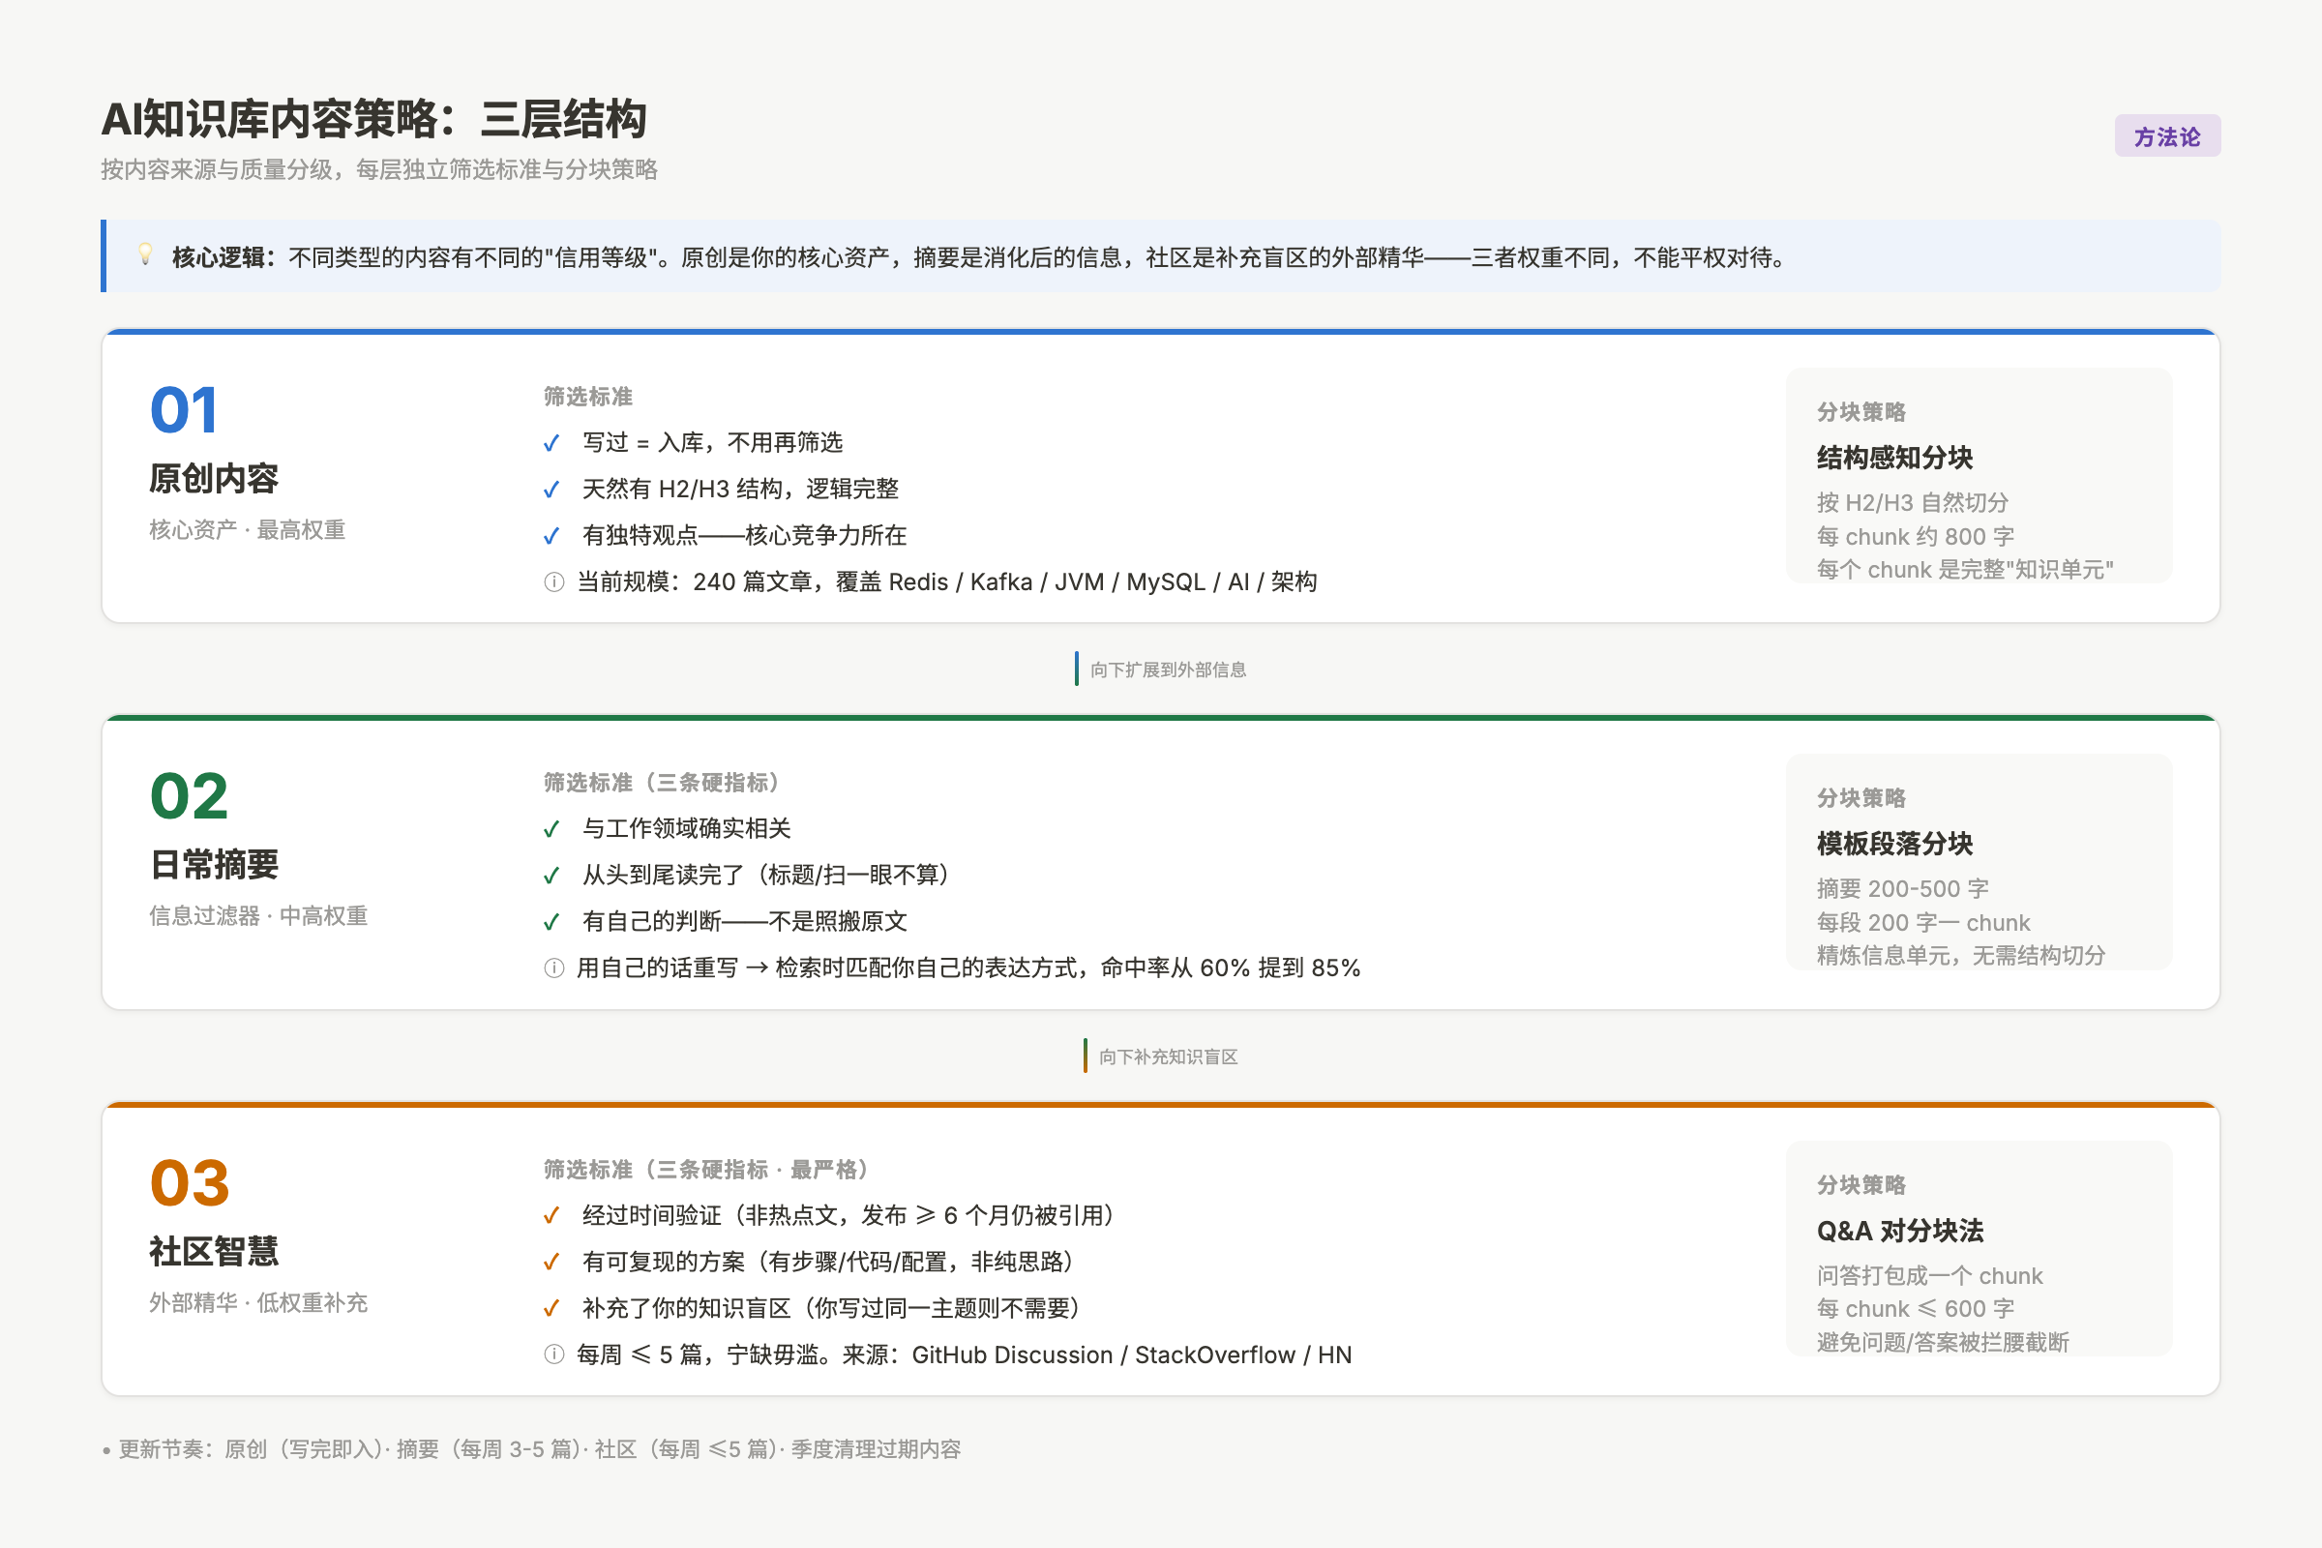Click checkmark beside 经过时间验证
Viewport: 2322px width, 1548px height.
[x=551, y=1216]
